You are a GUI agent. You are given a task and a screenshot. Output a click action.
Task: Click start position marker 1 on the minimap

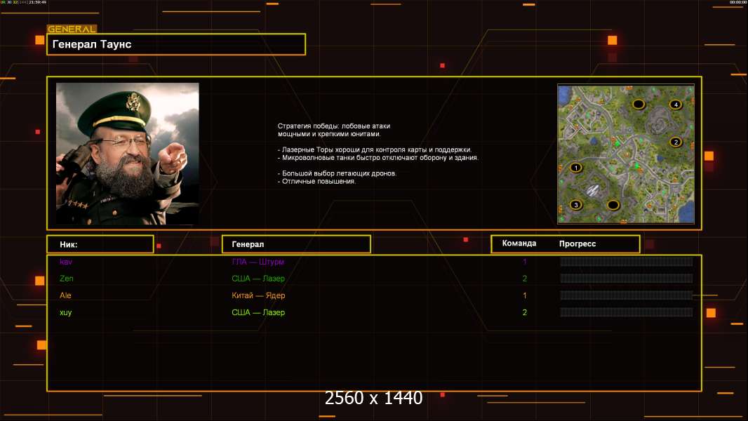click(575, 168)
